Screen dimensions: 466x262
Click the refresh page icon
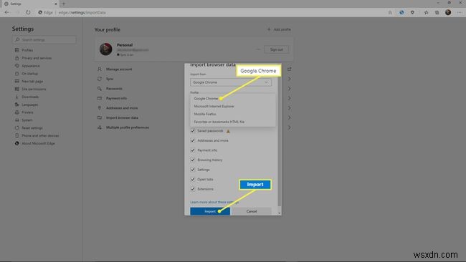click(x=28, y=12)
